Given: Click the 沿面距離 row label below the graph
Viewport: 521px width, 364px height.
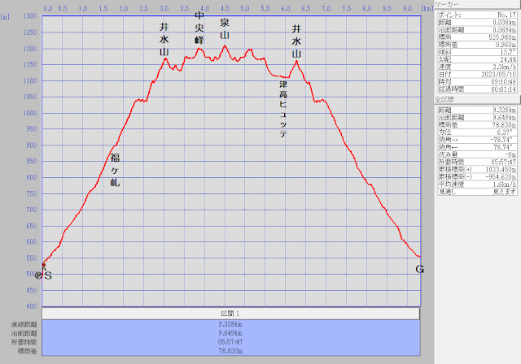Looking at the screenshot, I should click(24, 333).
